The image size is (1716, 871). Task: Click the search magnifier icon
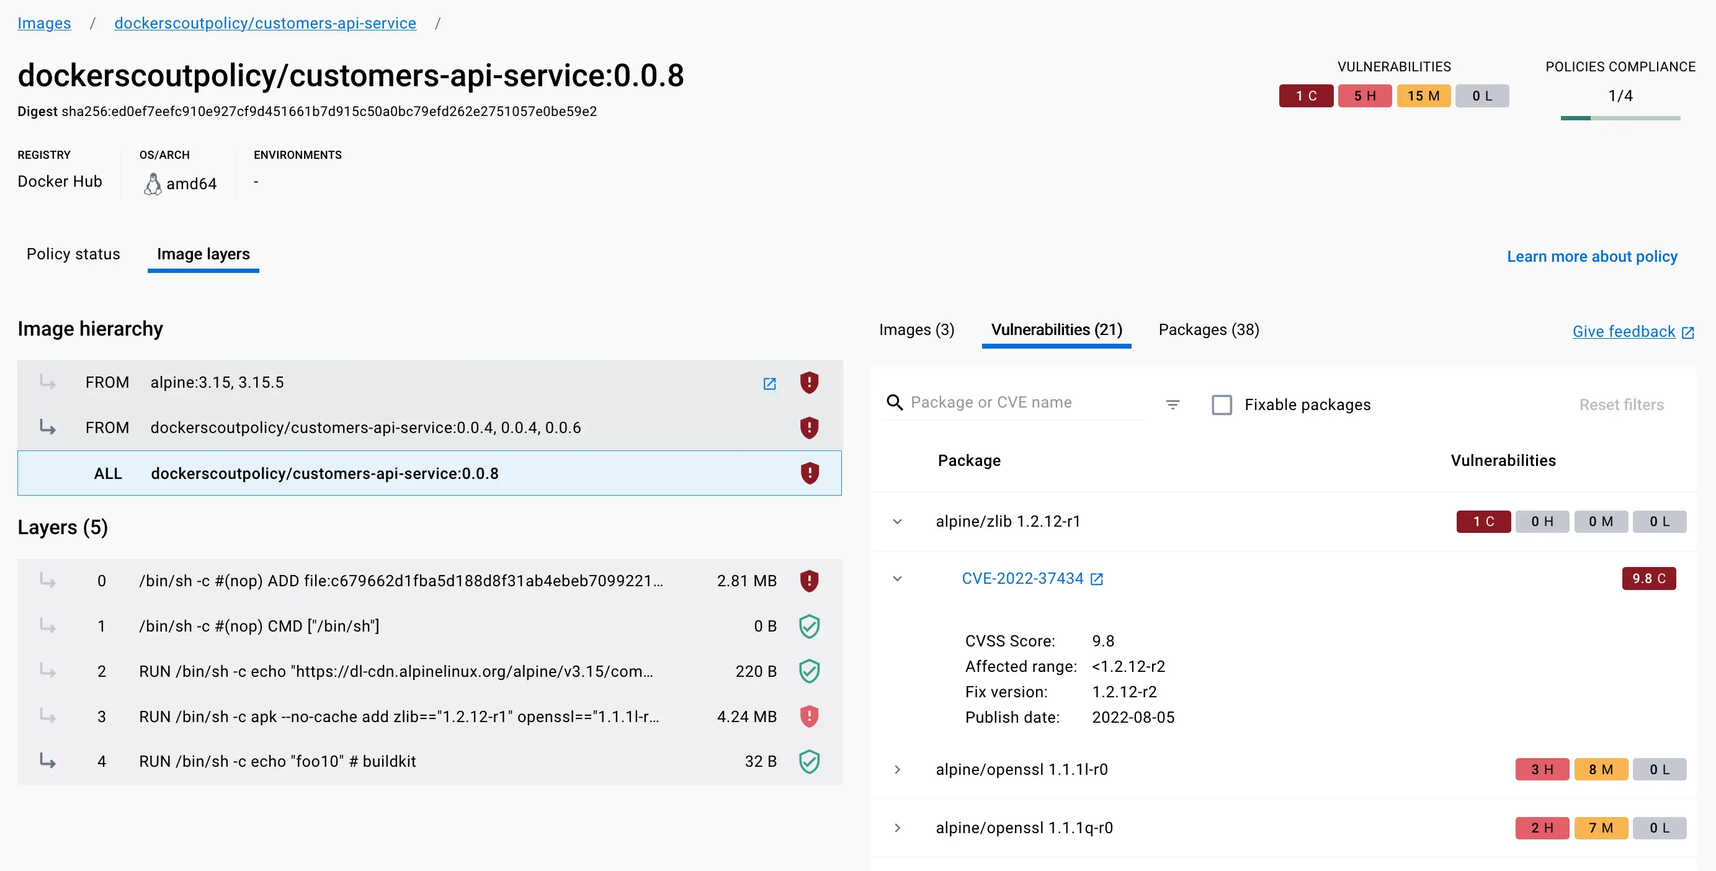point(895,402)
